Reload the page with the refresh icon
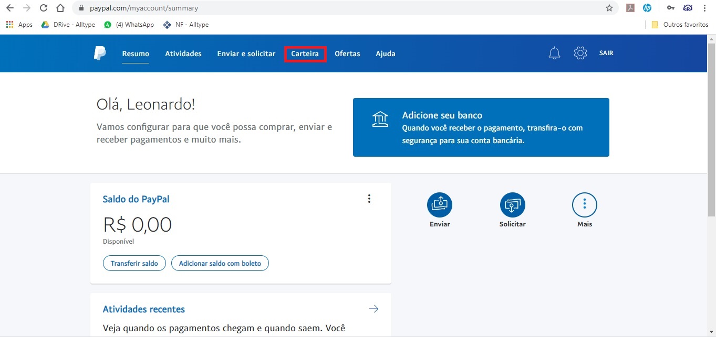Screen dimensions: 716x337 pyautogui.click(x=44, y=8)
